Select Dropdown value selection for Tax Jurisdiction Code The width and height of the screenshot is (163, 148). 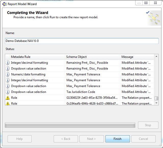click(29, 92)
